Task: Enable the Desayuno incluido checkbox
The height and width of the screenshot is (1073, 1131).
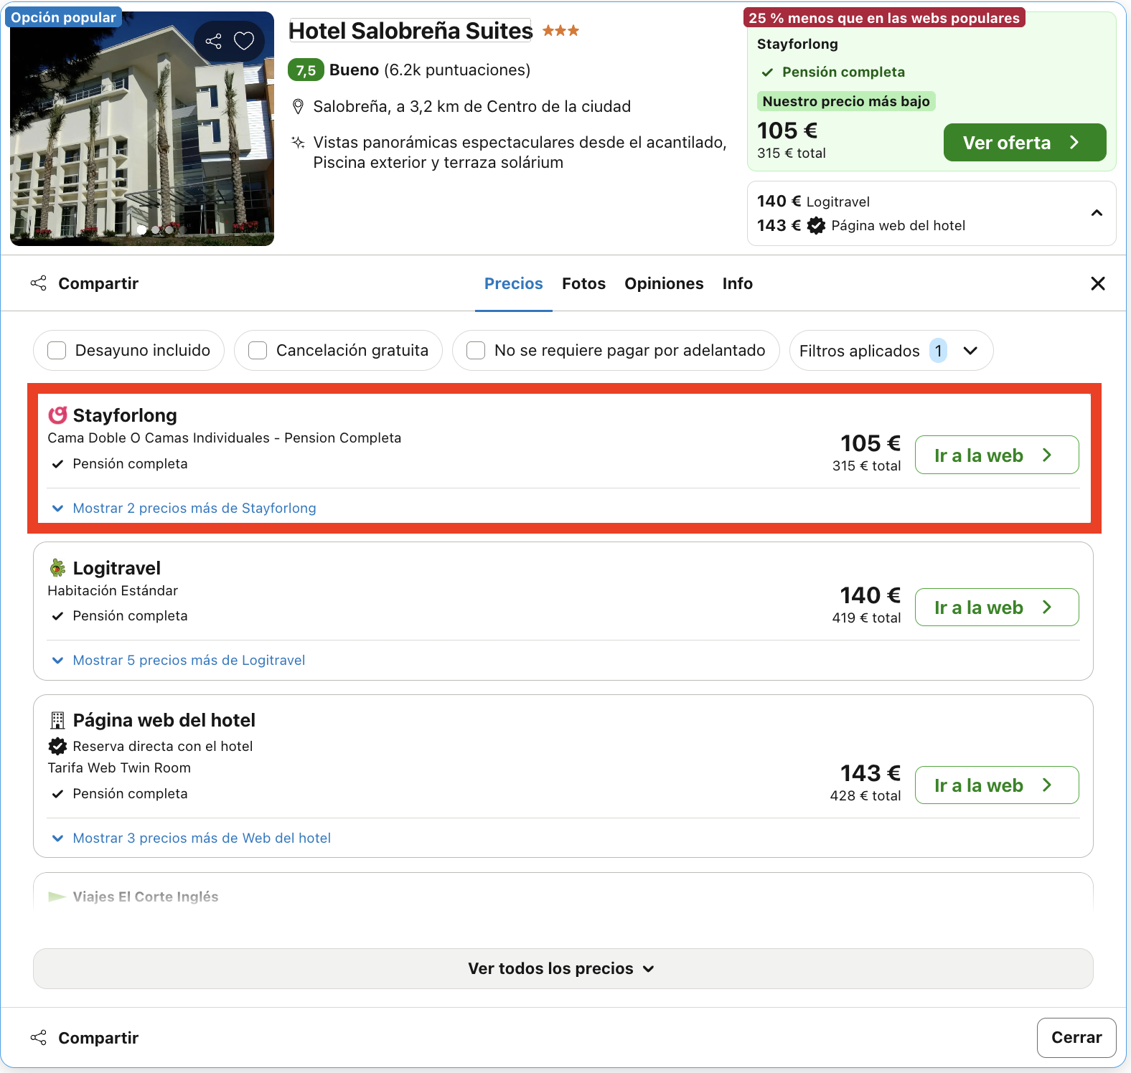Action: tap(57, 351)
